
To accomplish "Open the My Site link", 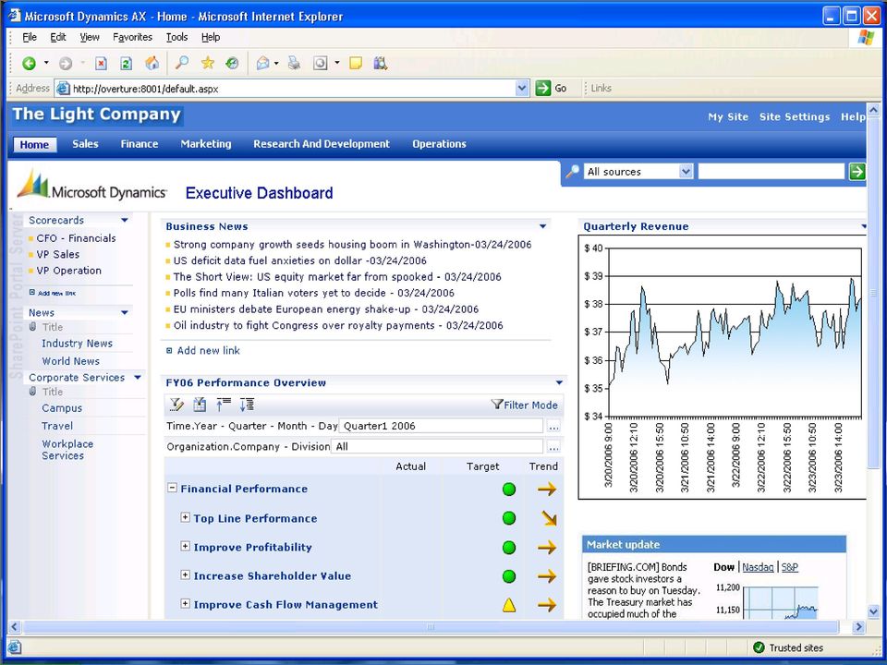I will pyautogui.click(x=728, y=117).
